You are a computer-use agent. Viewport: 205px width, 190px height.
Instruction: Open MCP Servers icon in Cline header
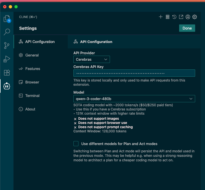168,17
